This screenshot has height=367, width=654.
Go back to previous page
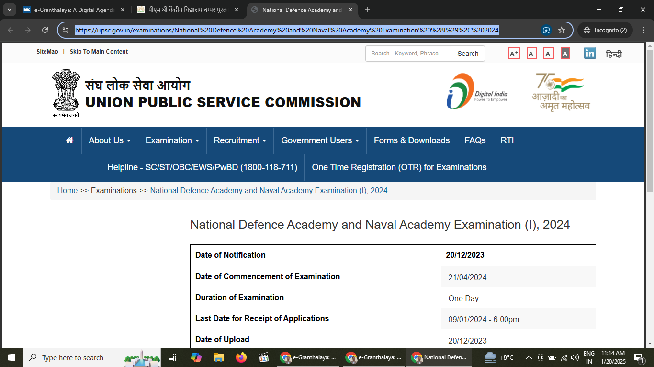[x=11, y=30]
